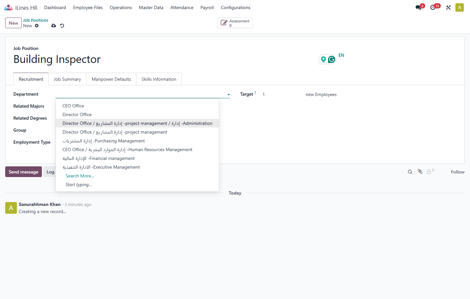Click the Grammarly extension icon
This screenshot has width=470, height=299.
[332, 59]
